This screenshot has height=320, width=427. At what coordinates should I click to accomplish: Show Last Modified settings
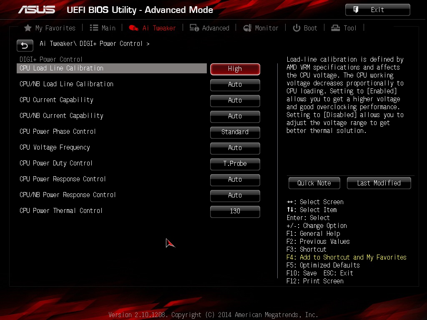pos(379,183)
